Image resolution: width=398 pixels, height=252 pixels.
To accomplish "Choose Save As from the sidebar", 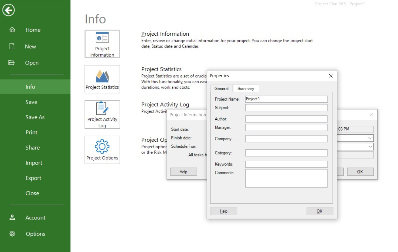I will point(35,117).
